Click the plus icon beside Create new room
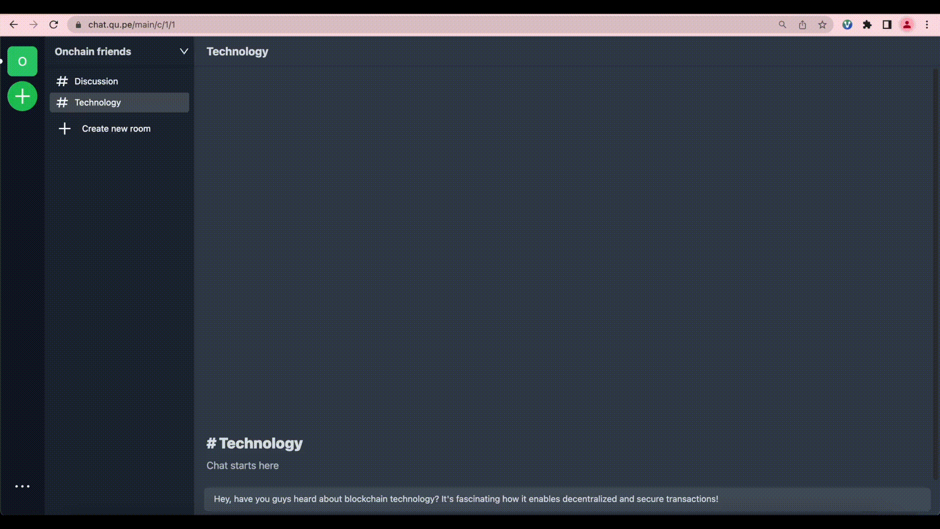The width and height of the screenshot is (940, 529). [65, 129]
